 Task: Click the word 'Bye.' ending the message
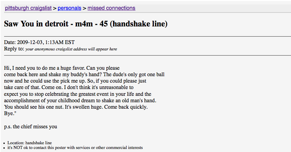(x=10, y=113)
